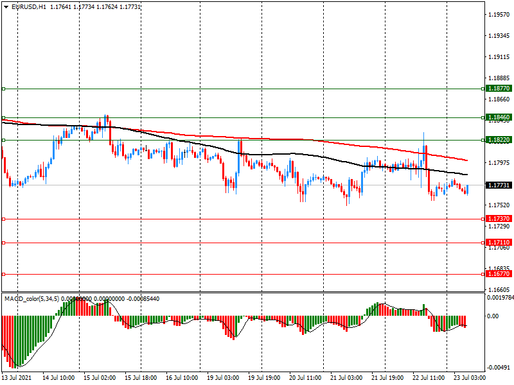Click the 16 Jul 10:00 time label
The image size is (514, 385).
coord(182,378)
